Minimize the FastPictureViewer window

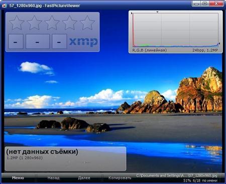coord(196,4)
